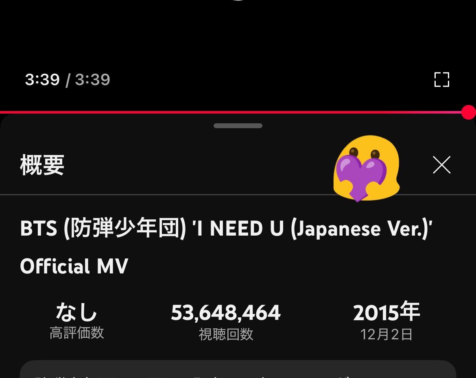Image resolution: width=476 pixels, height=378 pixels.
Task: Tap the 'Official MV' title line
Action: (x=74, y=266)
